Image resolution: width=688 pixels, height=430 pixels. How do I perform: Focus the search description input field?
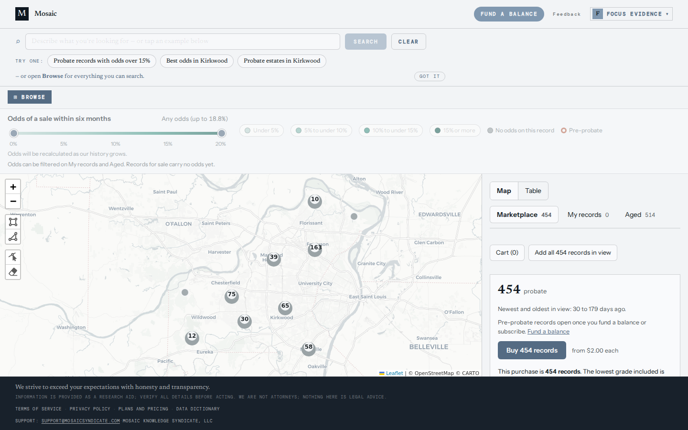183,42
